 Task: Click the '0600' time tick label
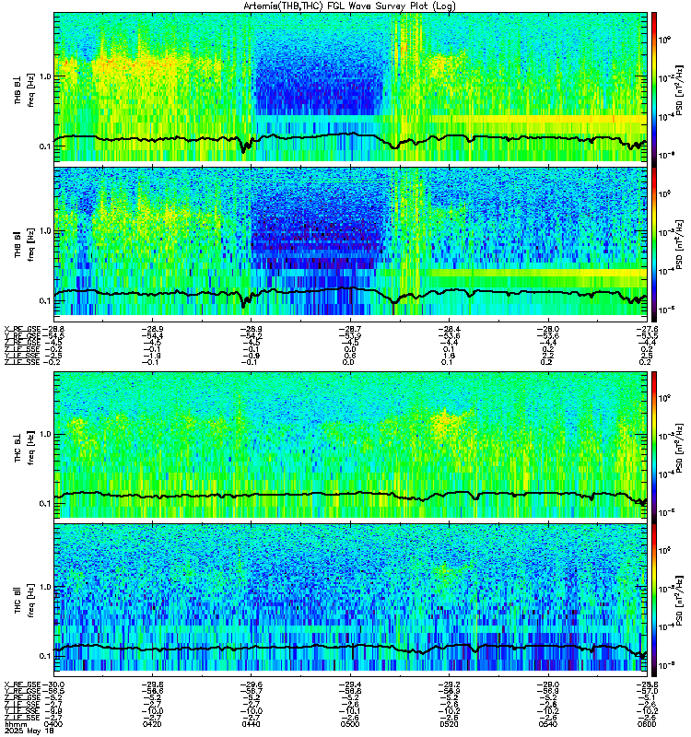click(647, 724)
